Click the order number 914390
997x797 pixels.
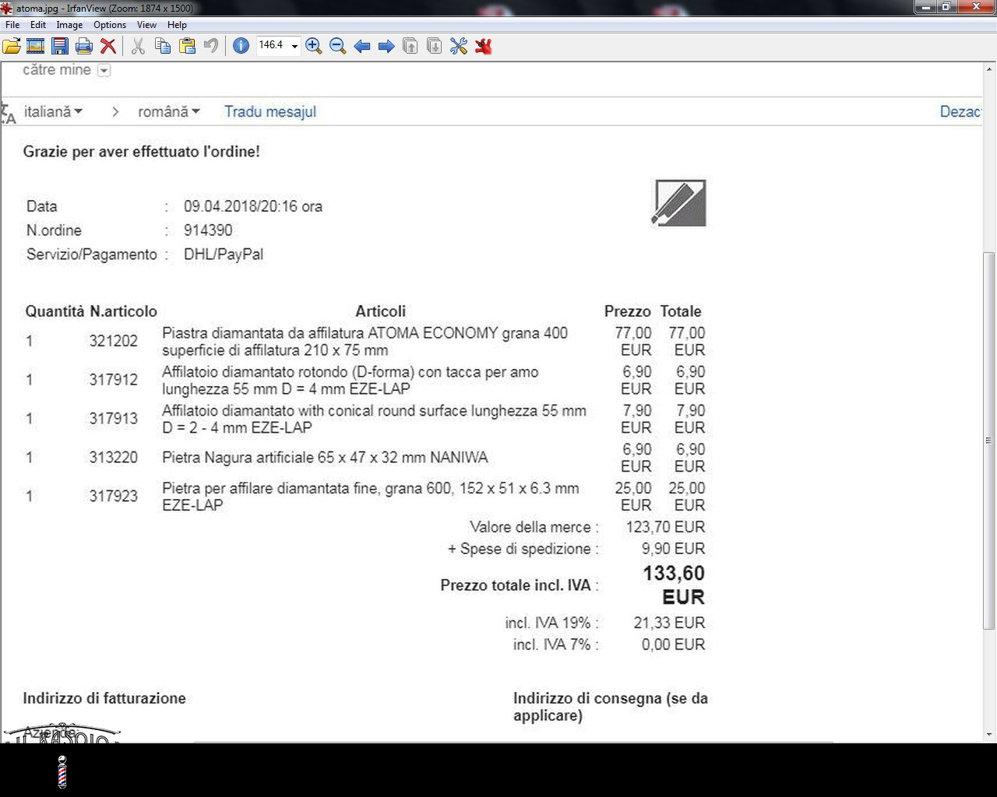208,230
